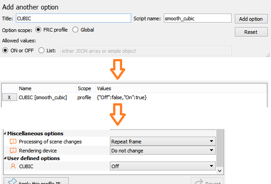Screen dimensions: 271x184
Task: Open the CUBIC Off dropdown
Action: (163, 166)
